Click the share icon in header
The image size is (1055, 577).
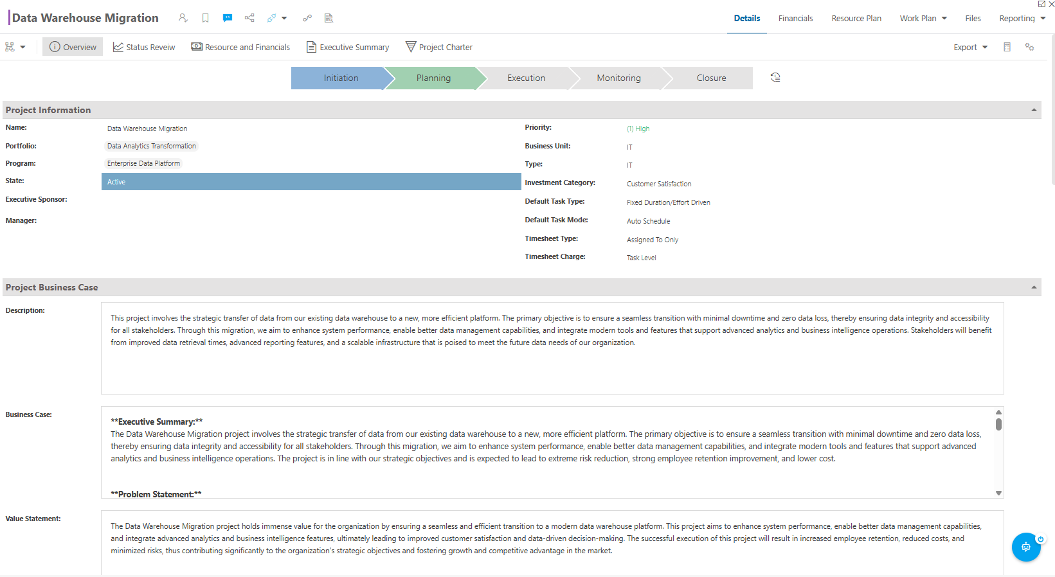coord(249,18)
